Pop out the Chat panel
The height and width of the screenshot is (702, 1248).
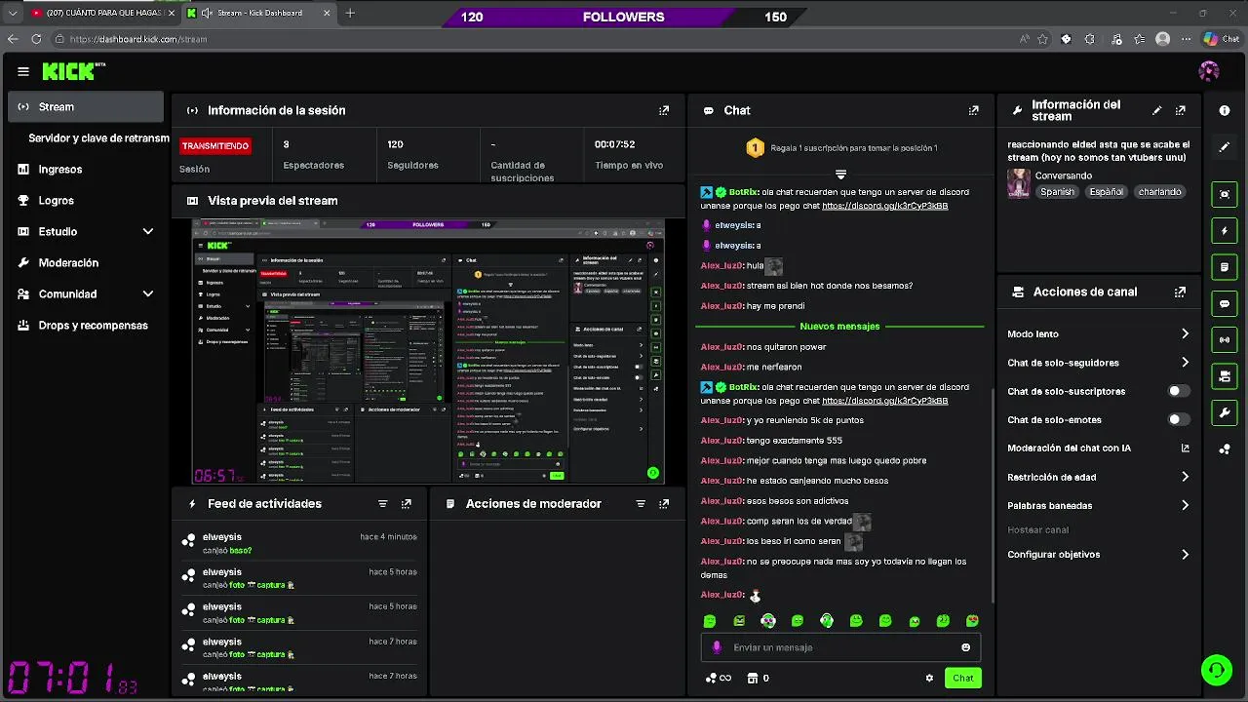973,110
